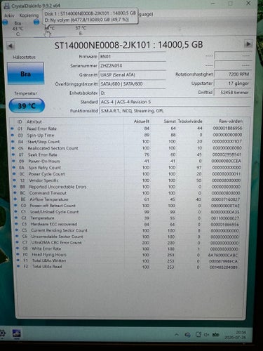Click the Attribut column header
This screenshot has height=351, width=263.
34,121
